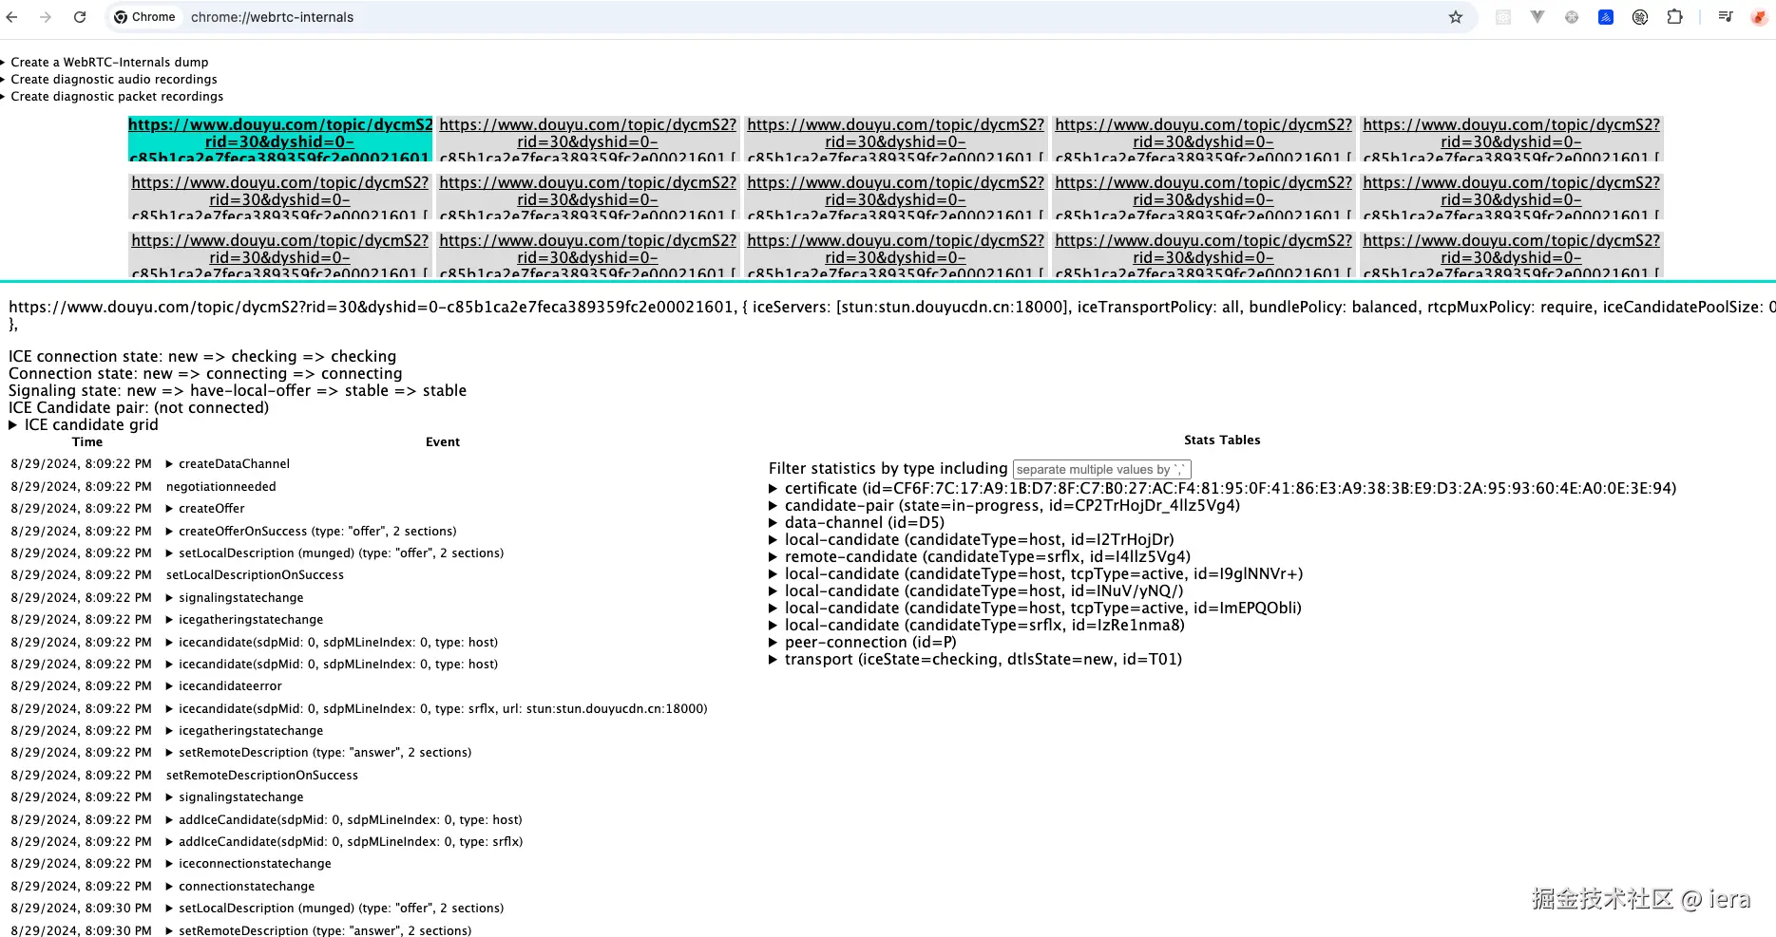Image resolution: width=1776 pixels, height=937 pixels.
Task: Click the Connection state line
Action: (205, 374)
